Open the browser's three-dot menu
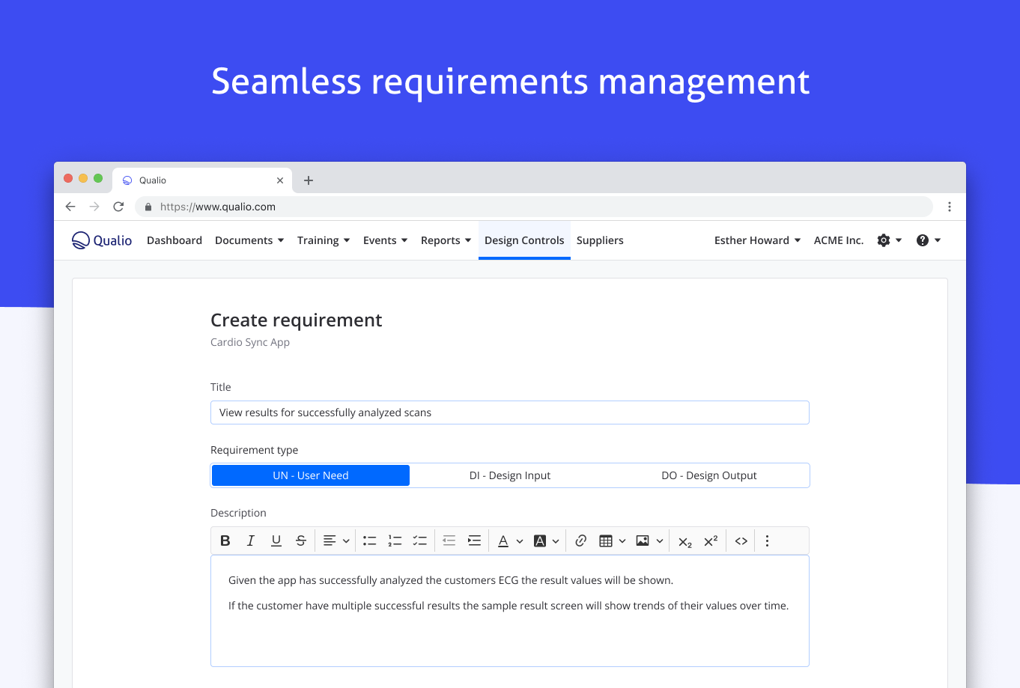1020x688 pixels. coord(950,207)
